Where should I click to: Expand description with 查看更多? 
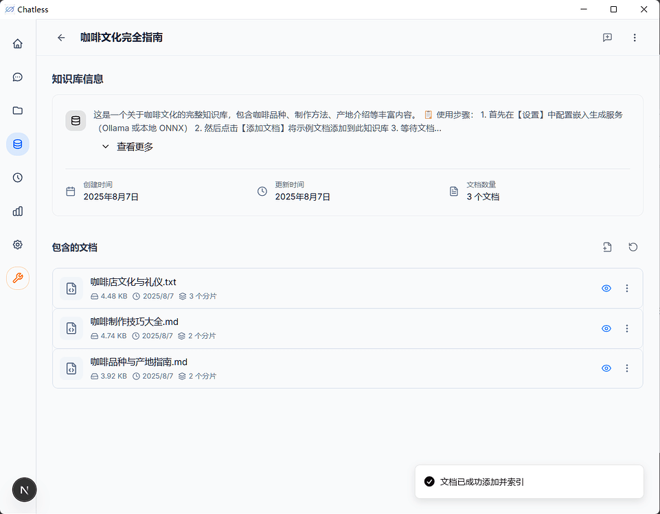point(128,146)
